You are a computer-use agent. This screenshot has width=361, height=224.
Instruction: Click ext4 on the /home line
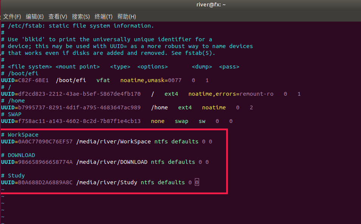click(185, 107)
